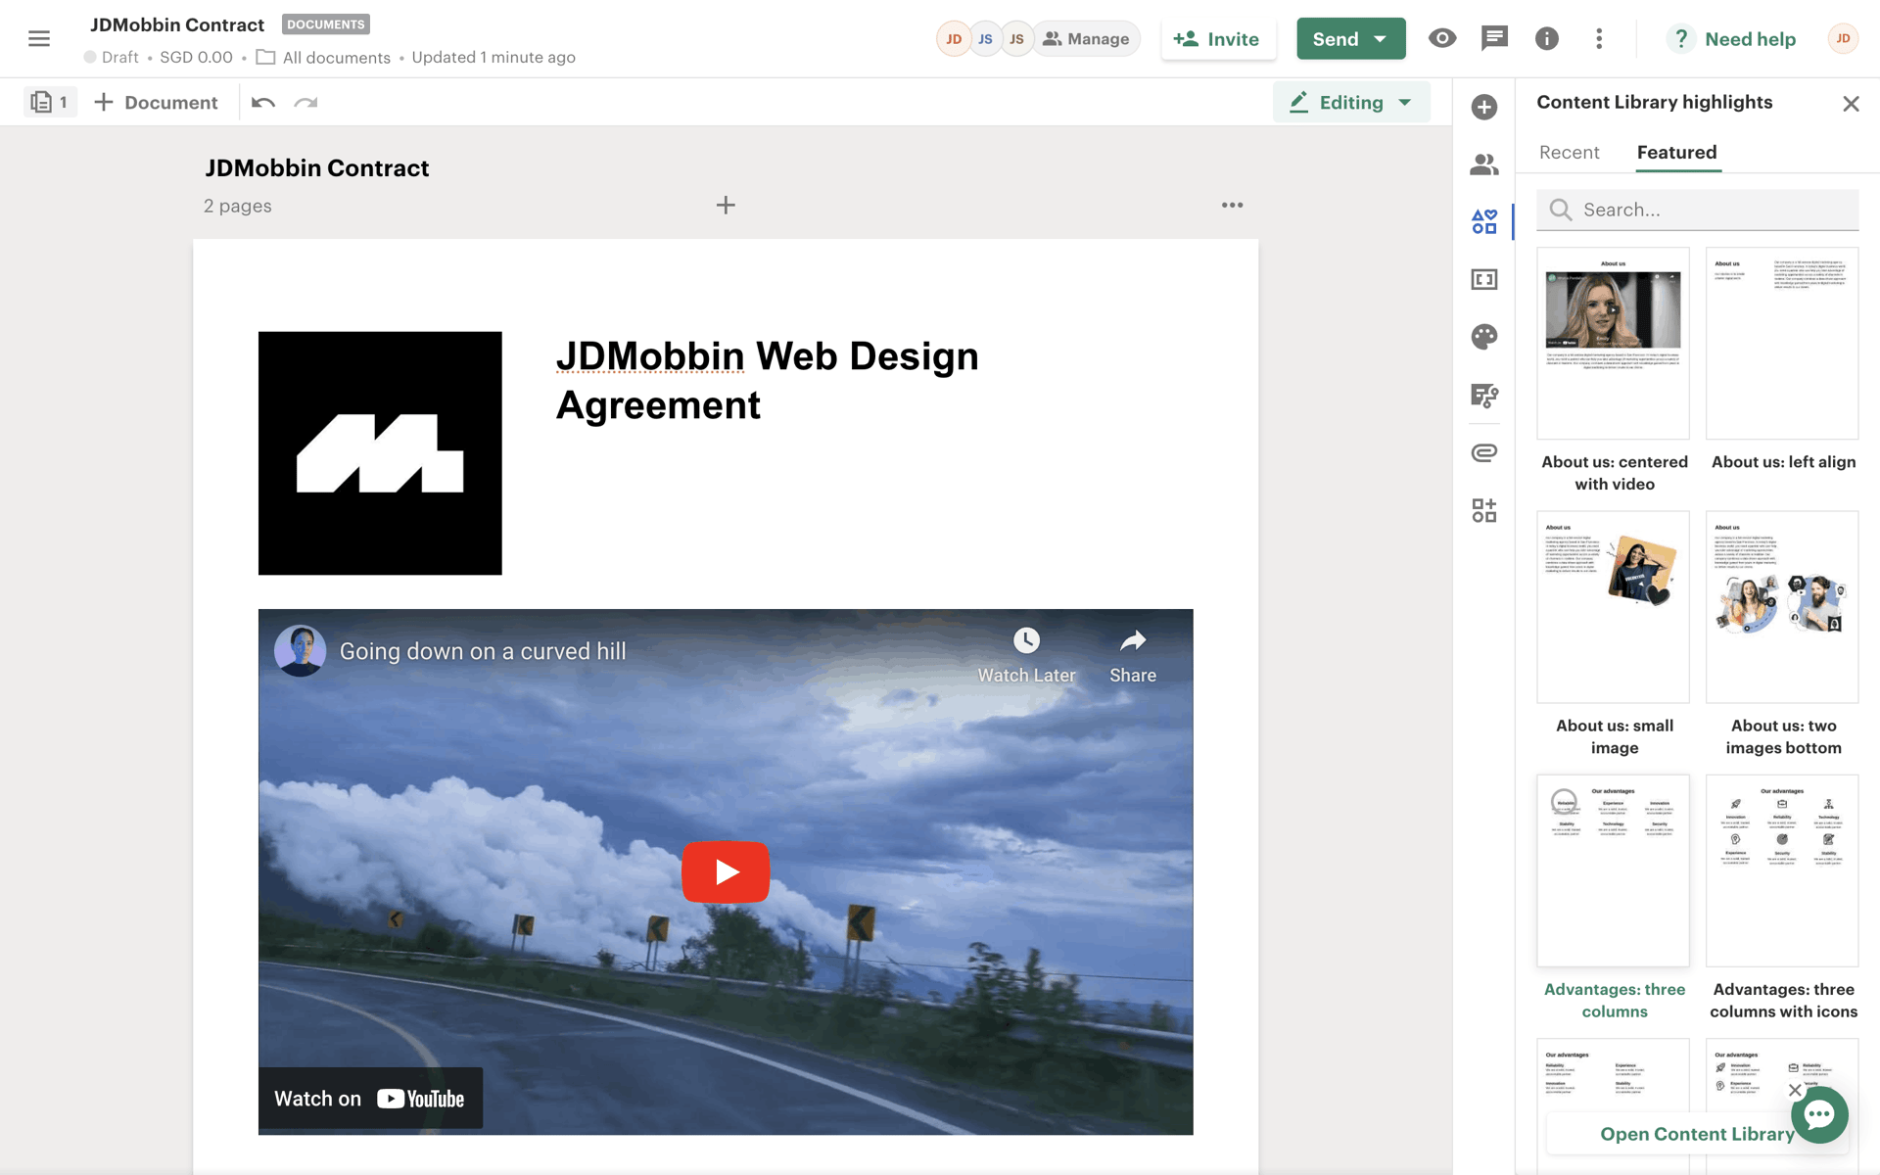Click Open Content Library link
Screen dimensions: 1880x1175
1697,1134
